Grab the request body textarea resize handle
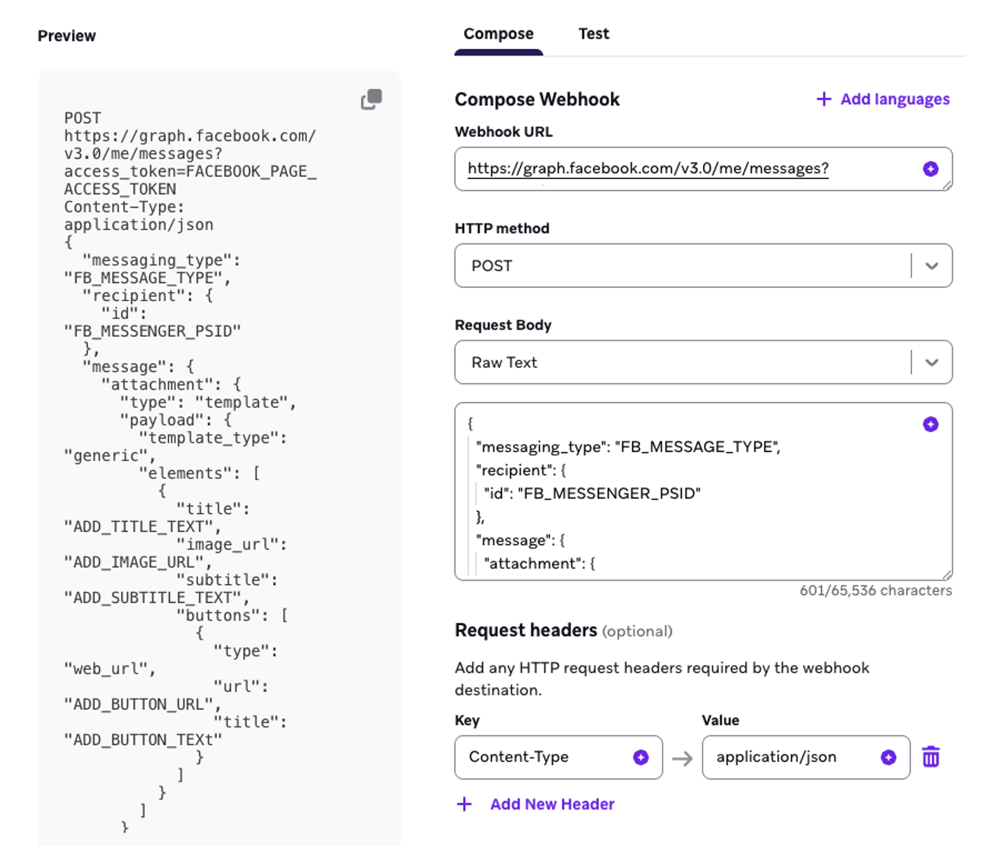Screen dimensions: 994x846 point(947,575)
